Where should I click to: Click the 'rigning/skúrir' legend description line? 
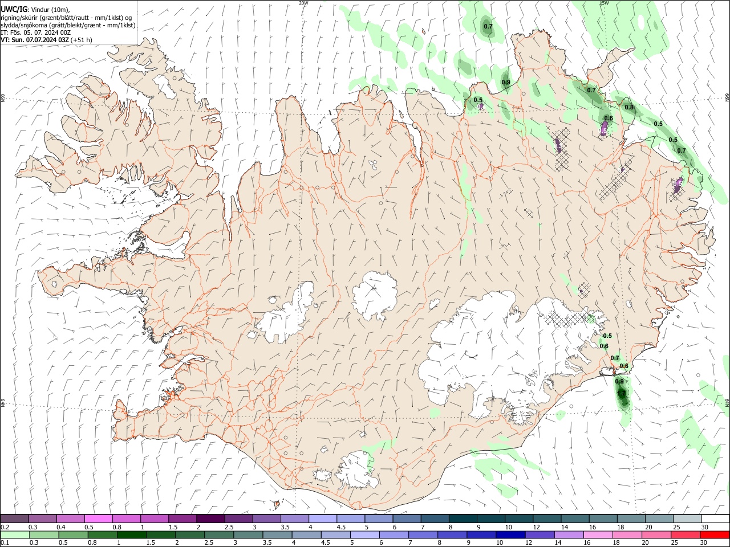(66, 18)
